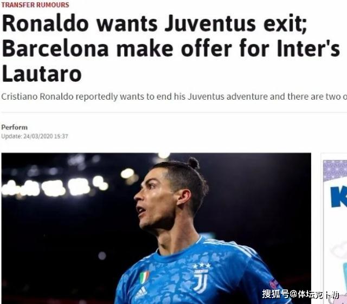Click the update timestamp 24/03/2020 15:37
Screen dimensions: 347x304
pos(35,137)
